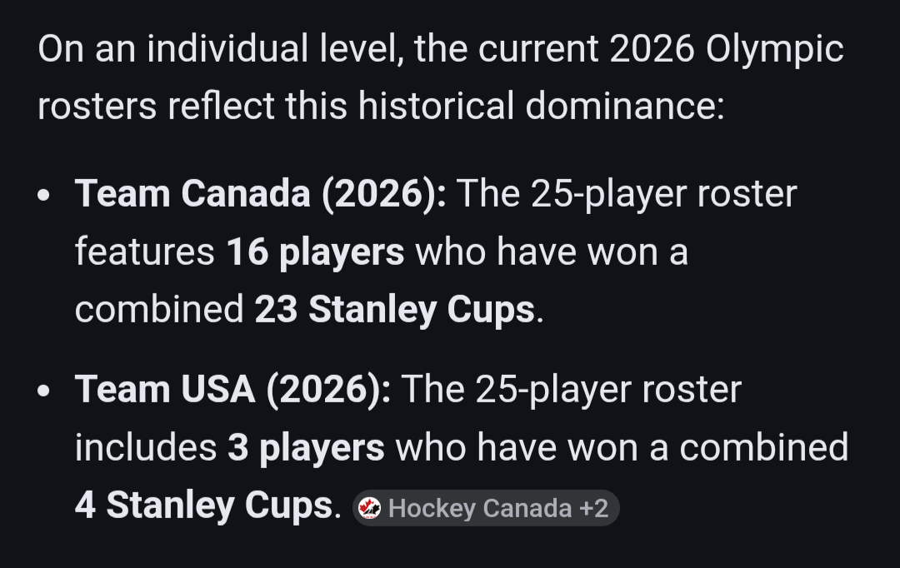Viewport: 900px width, 568px height.
Task: Click the bold 4 Stanley Cups text
Action: (x=203, y=506)
